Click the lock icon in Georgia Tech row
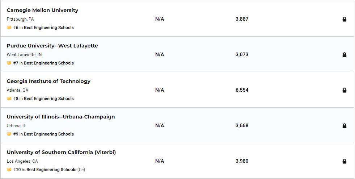 (345, 90)
